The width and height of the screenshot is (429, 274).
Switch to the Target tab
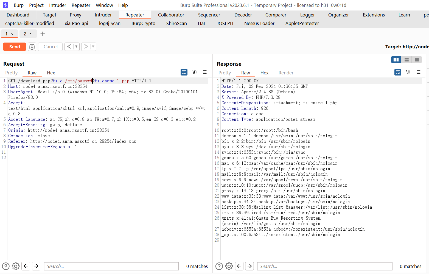coord(49,15)
